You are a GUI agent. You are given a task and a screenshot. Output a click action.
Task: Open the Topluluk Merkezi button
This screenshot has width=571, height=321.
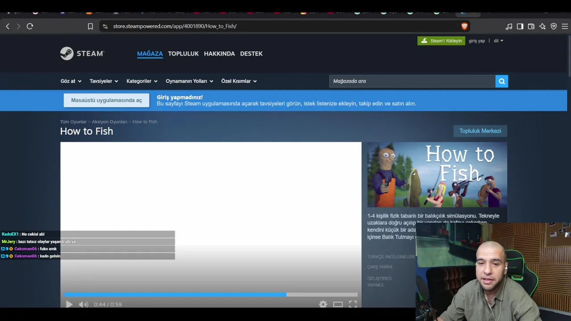[x=480, y=131]
